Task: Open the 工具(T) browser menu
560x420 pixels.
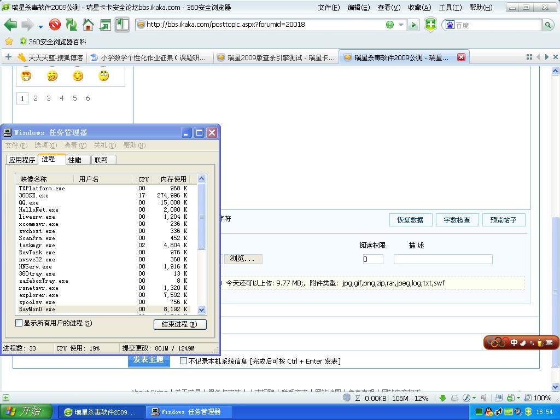Action: click(x=451, y=8)
